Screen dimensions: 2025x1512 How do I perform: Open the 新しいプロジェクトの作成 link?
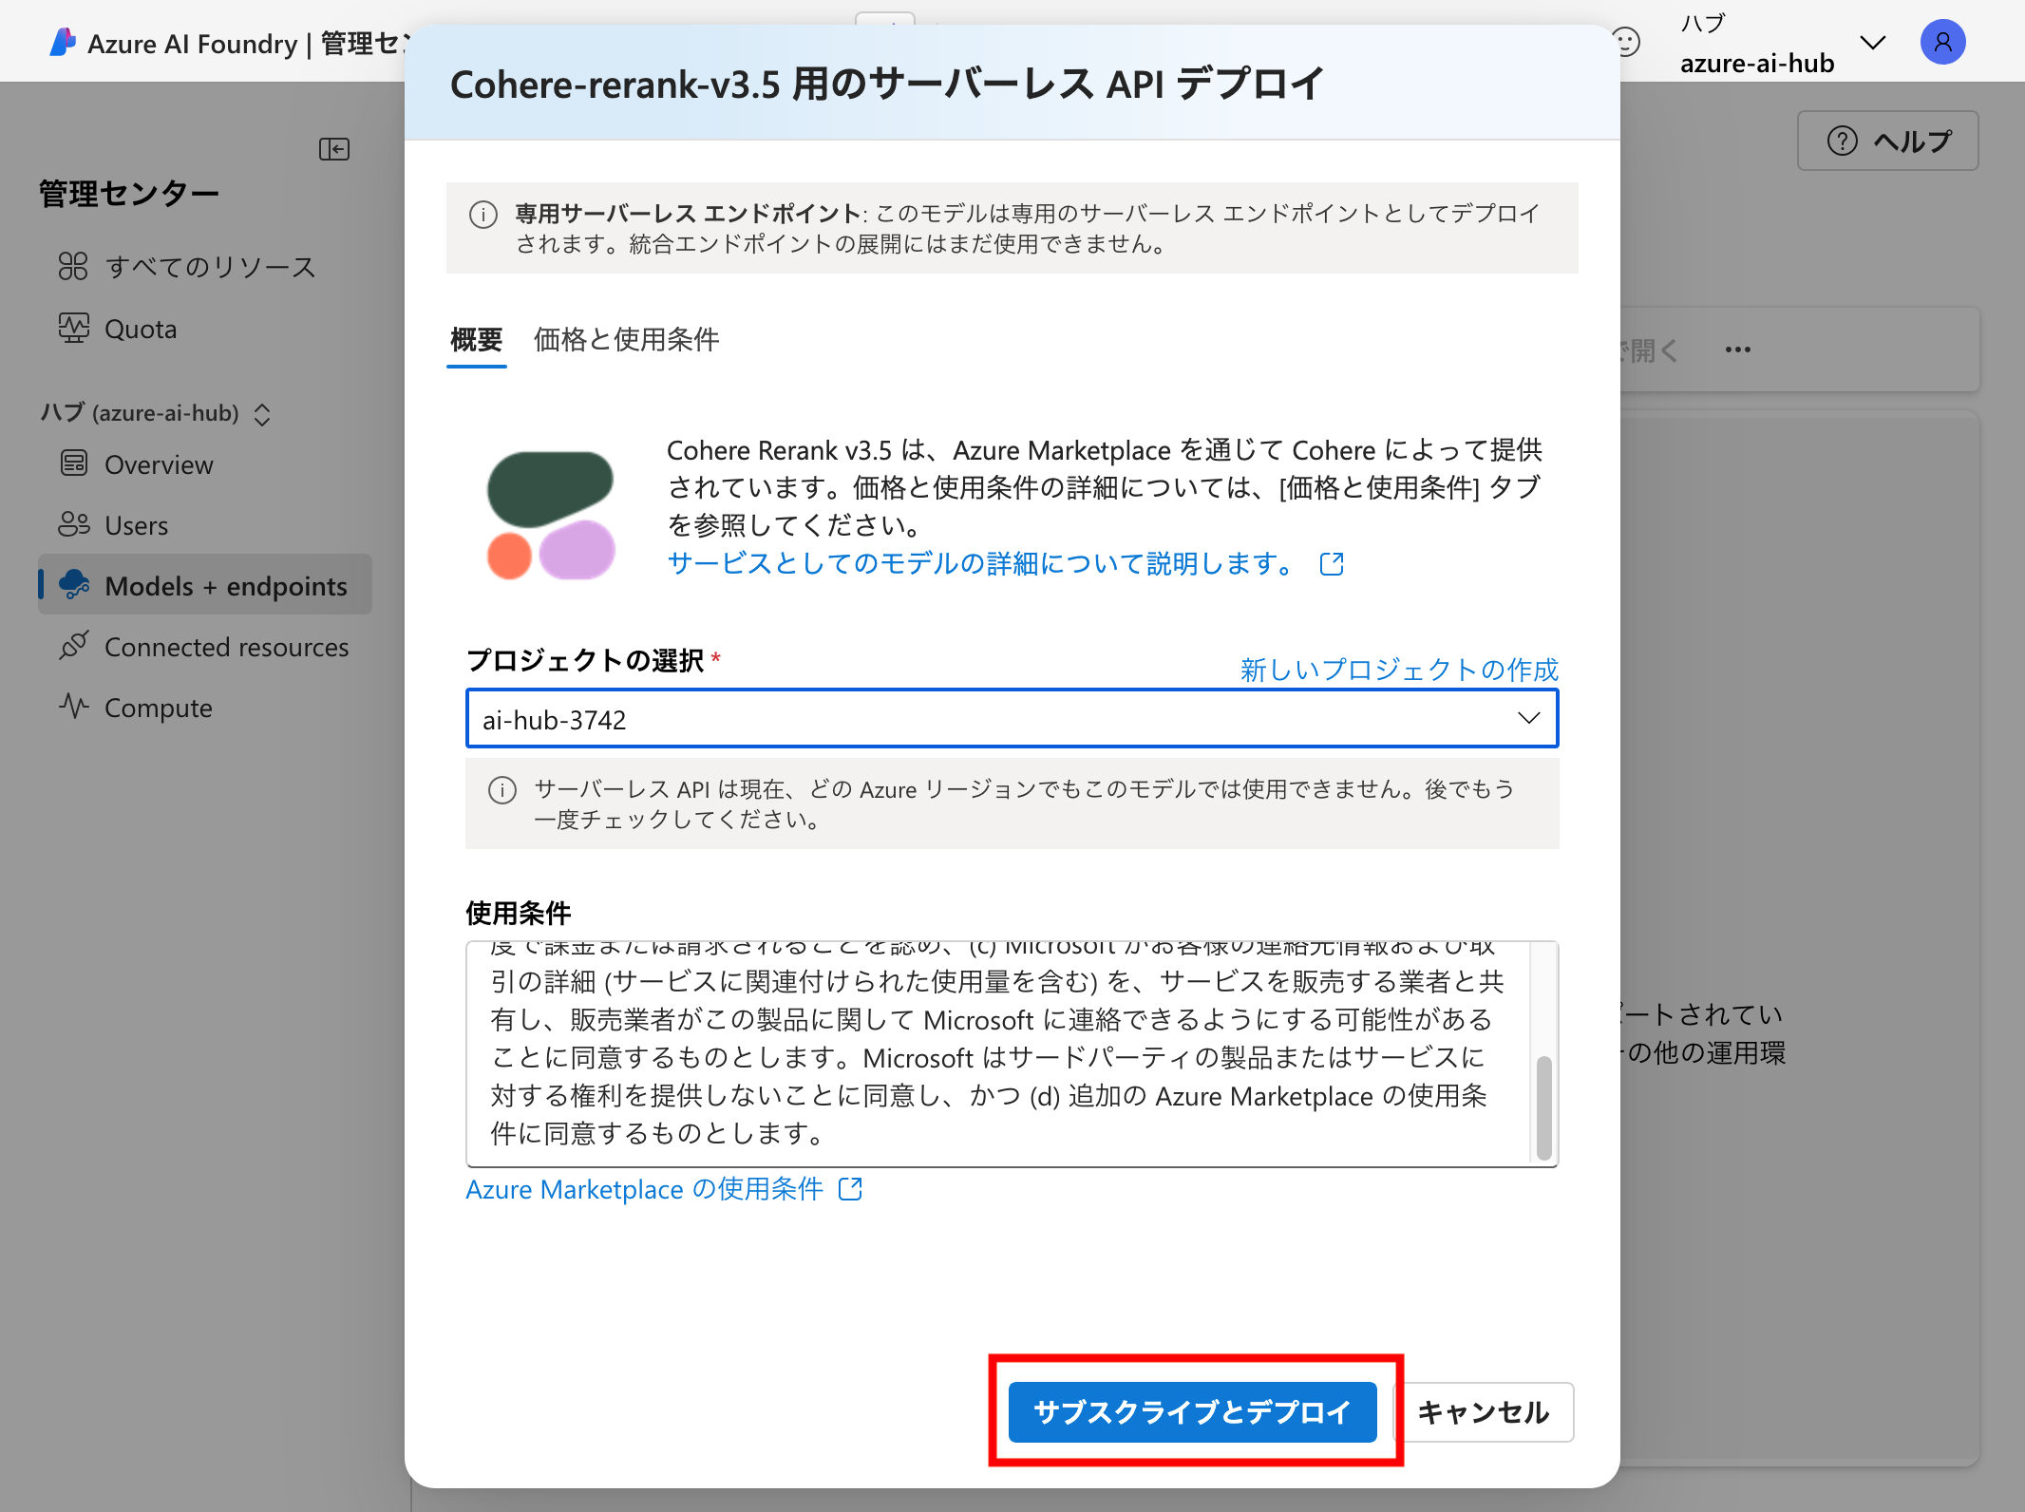pos(1398,670)
